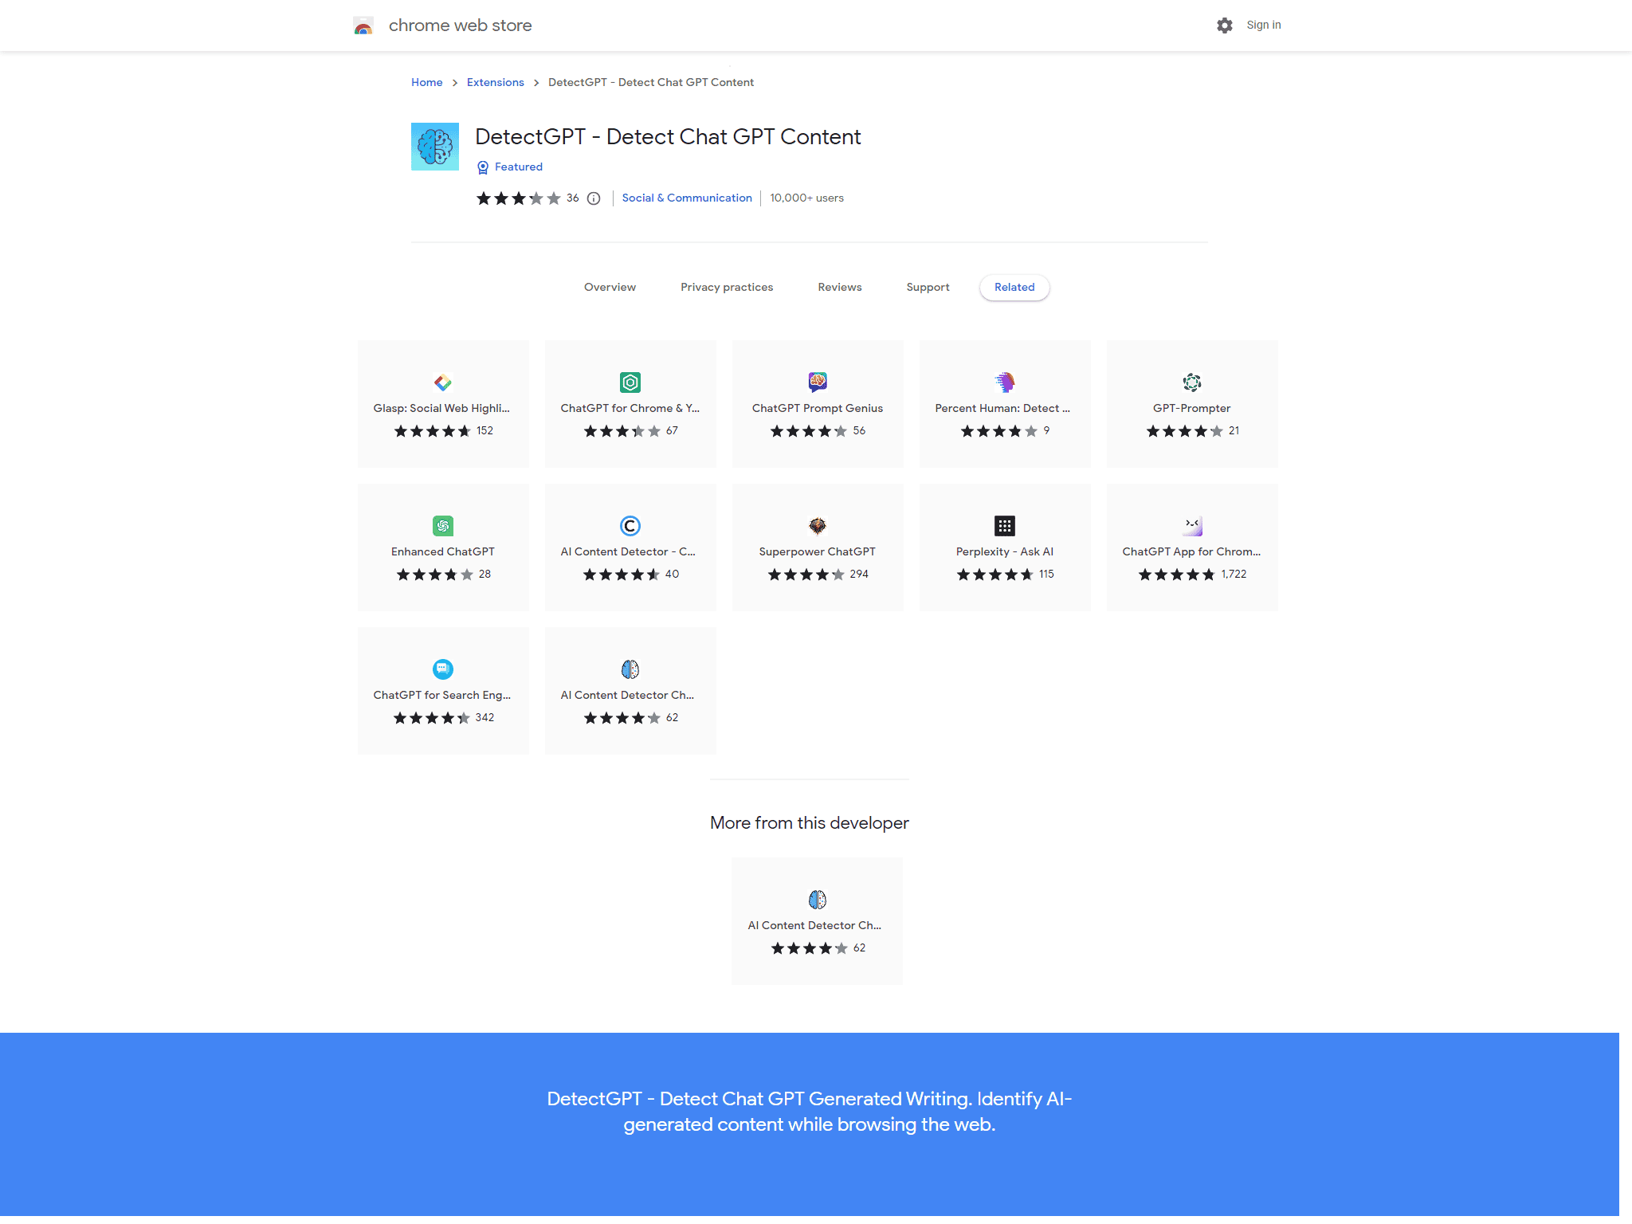The height and width of the screenshot is (1224, 1632).
Task: Open the Privacy practices tab
Action: (727, 288)
